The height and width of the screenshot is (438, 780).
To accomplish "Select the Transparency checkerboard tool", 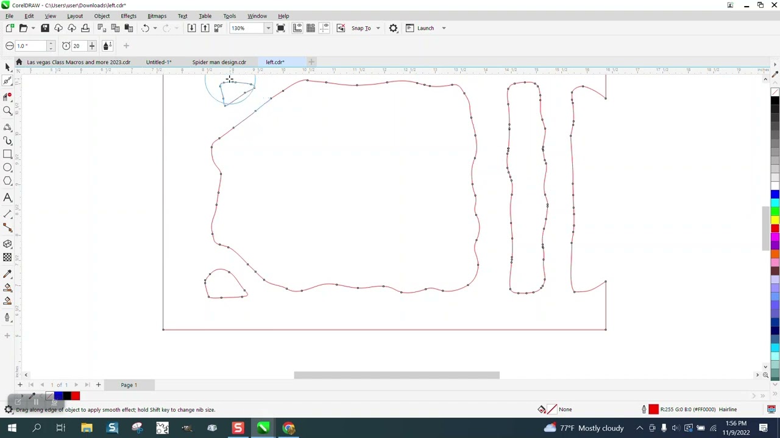I will click(7, 257).
